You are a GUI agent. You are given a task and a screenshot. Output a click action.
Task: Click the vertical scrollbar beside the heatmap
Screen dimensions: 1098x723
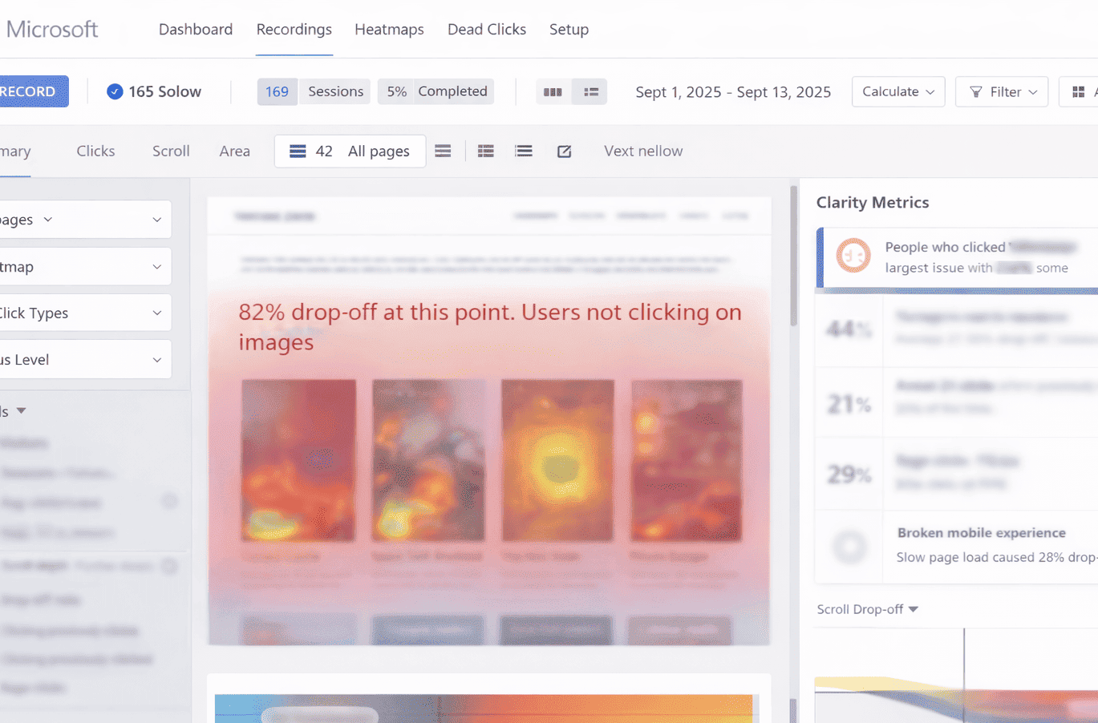point(794,256)
